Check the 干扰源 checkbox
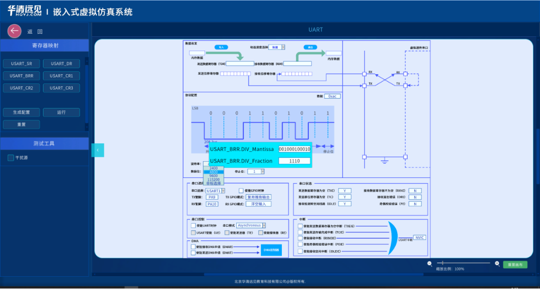This screenshot has height=289, width=540. (11, 158)
